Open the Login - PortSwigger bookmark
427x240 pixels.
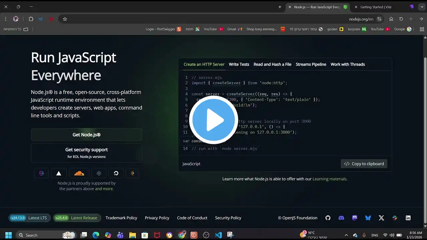click(x=163, y=29)
